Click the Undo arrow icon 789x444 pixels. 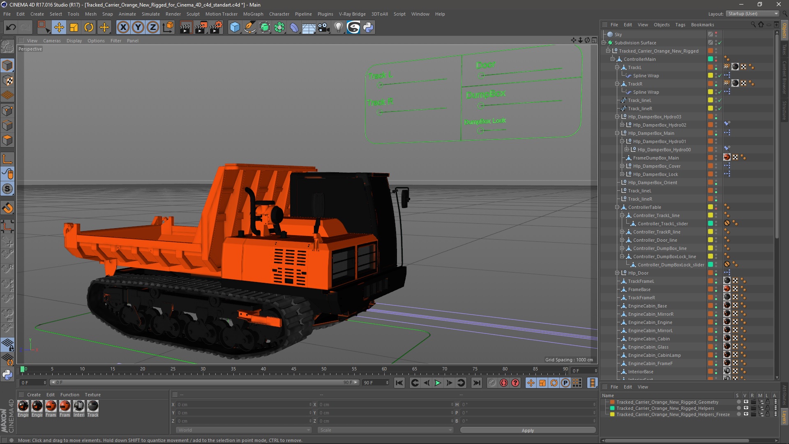point(11,28)
